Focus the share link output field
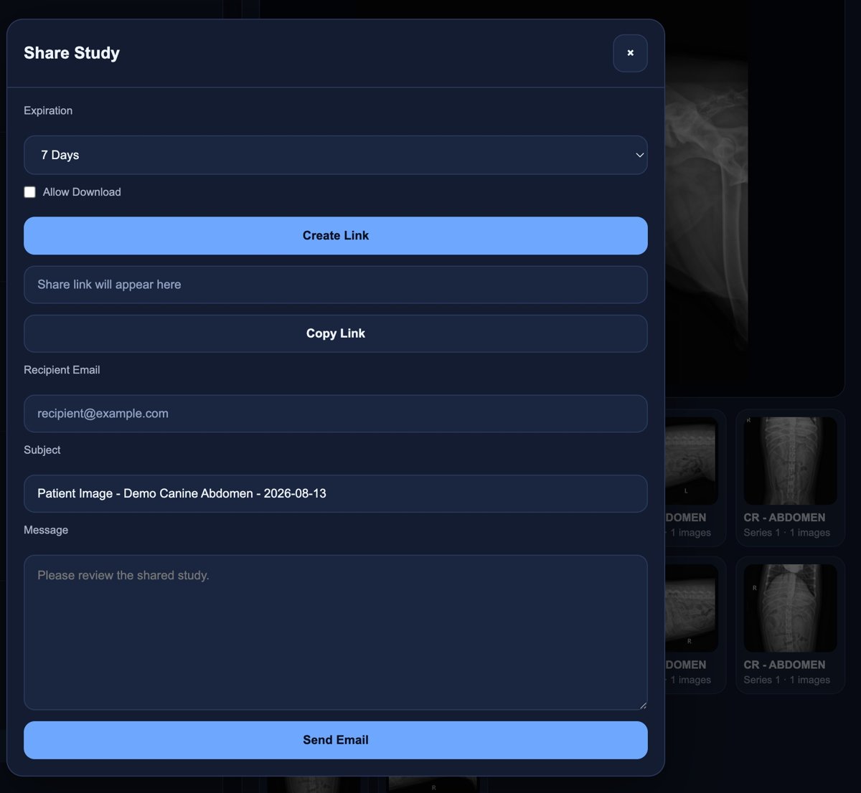Image resolution: width=861 pixels, height=793 pixels. (x=336, y=285)
